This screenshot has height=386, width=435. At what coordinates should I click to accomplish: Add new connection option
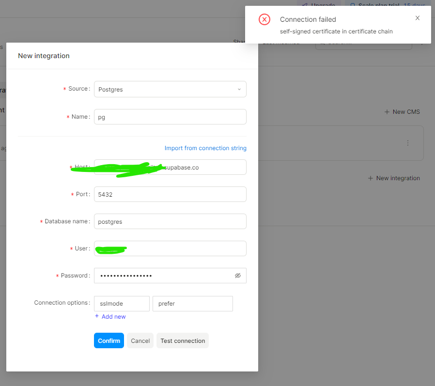click(x=110, y=317)
